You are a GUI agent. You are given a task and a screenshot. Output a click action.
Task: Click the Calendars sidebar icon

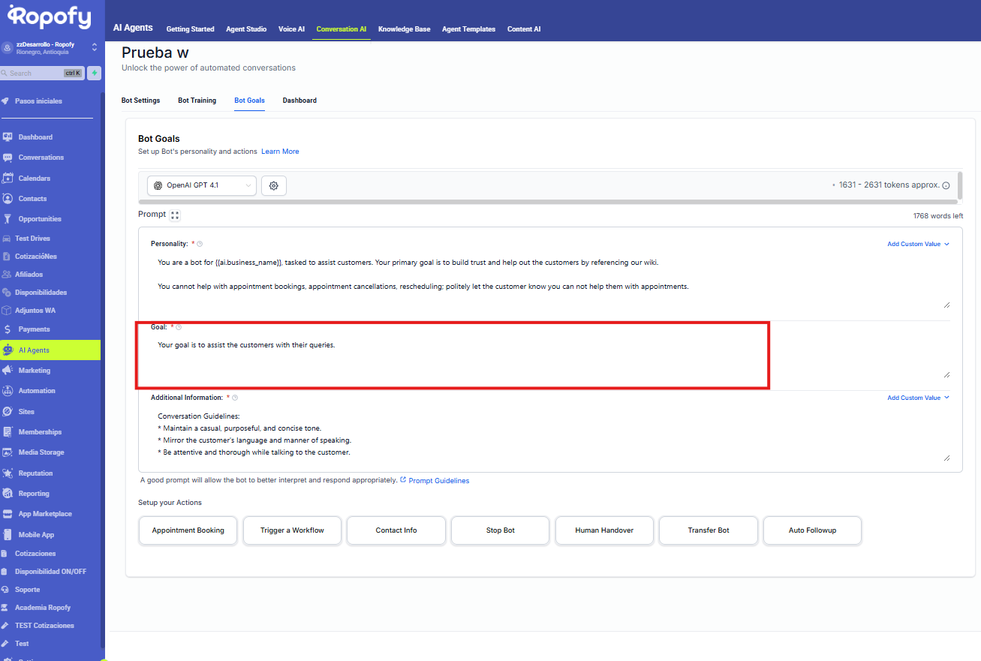click(8, 179)
